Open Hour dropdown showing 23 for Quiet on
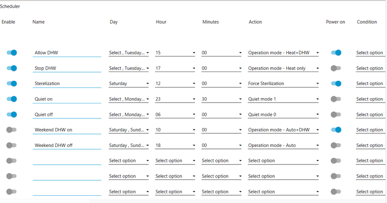Screen dimensions: 387x203 (x=175, y=99)
